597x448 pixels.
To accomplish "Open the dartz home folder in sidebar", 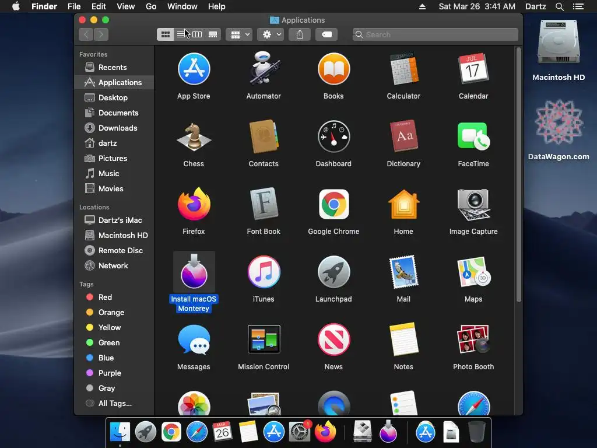I will pyautogui.click(x=114, y=143).
